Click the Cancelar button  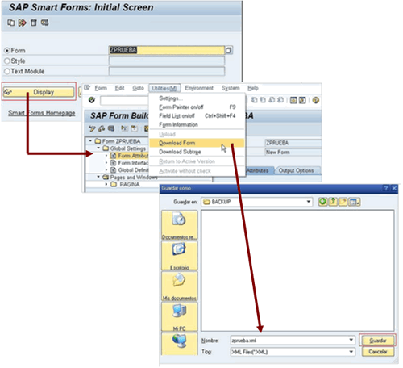377,352
